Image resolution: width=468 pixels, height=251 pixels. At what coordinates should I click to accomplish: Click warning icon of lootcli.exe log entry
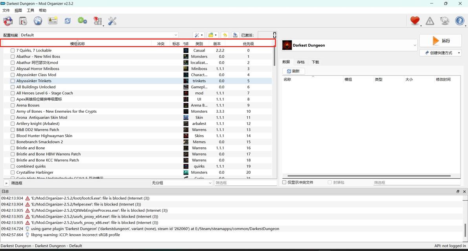27,198
